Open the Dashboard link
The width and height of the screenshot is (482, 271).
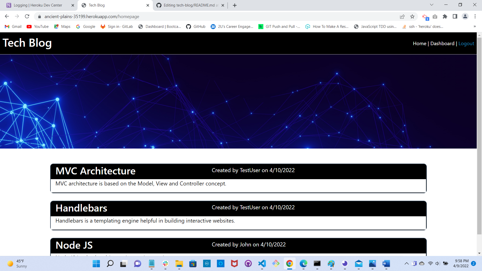coord(442,43)
